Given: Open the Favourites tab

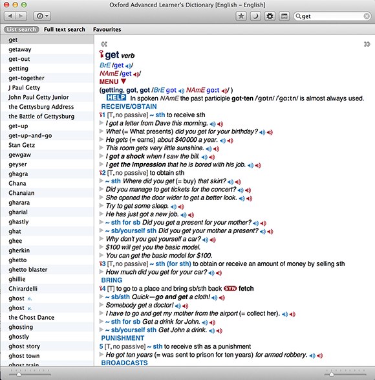Looking at the screenshot, I should pyautogui.click(x=107, y=29).
